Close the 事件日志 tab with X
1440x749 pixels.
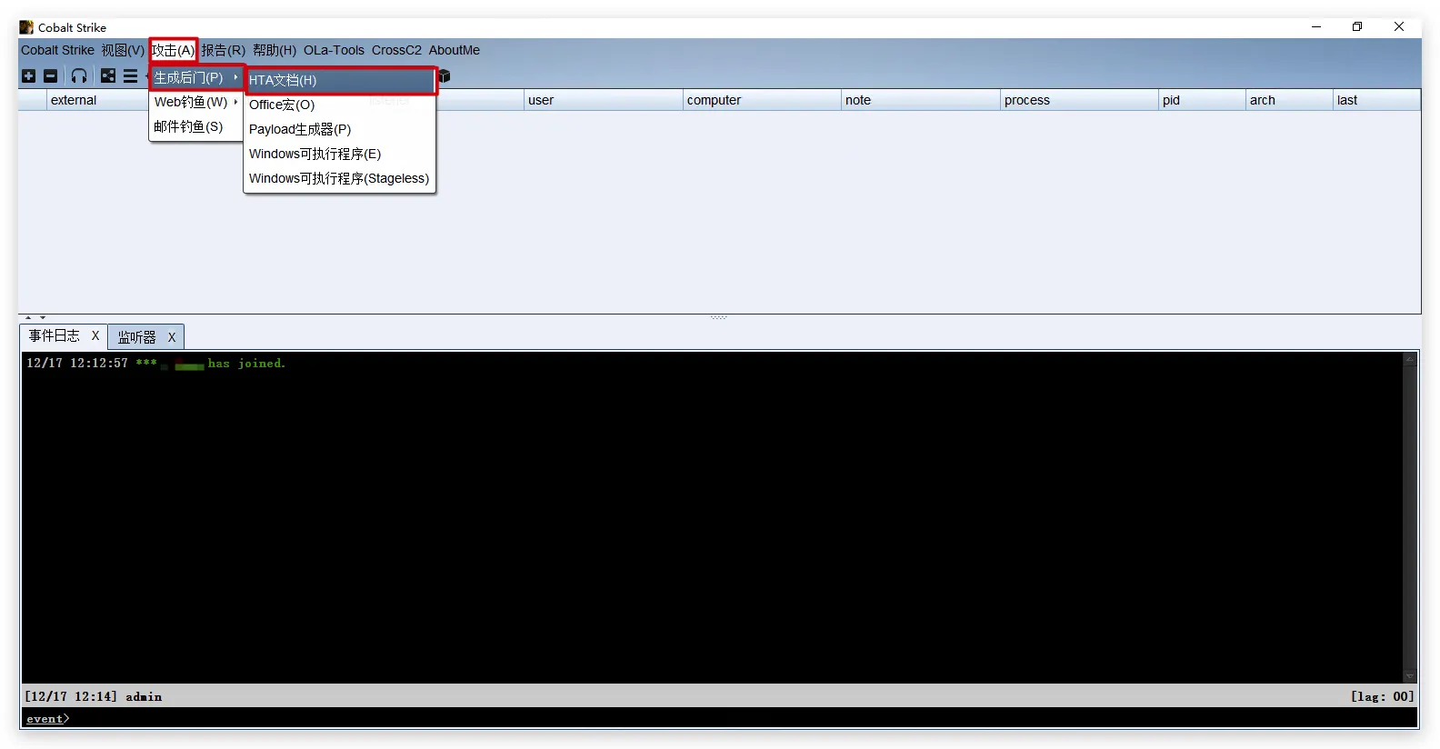coord(95,336)
